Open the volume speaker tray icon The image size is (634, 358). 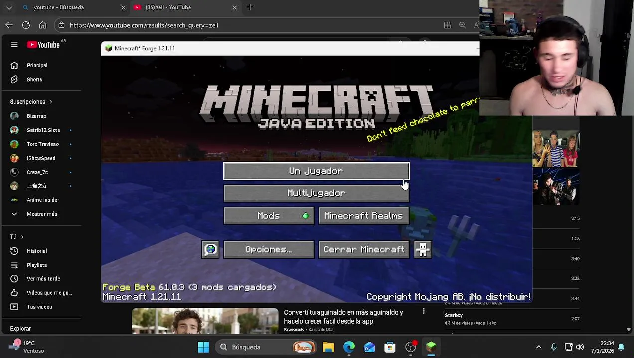[580, 347]
